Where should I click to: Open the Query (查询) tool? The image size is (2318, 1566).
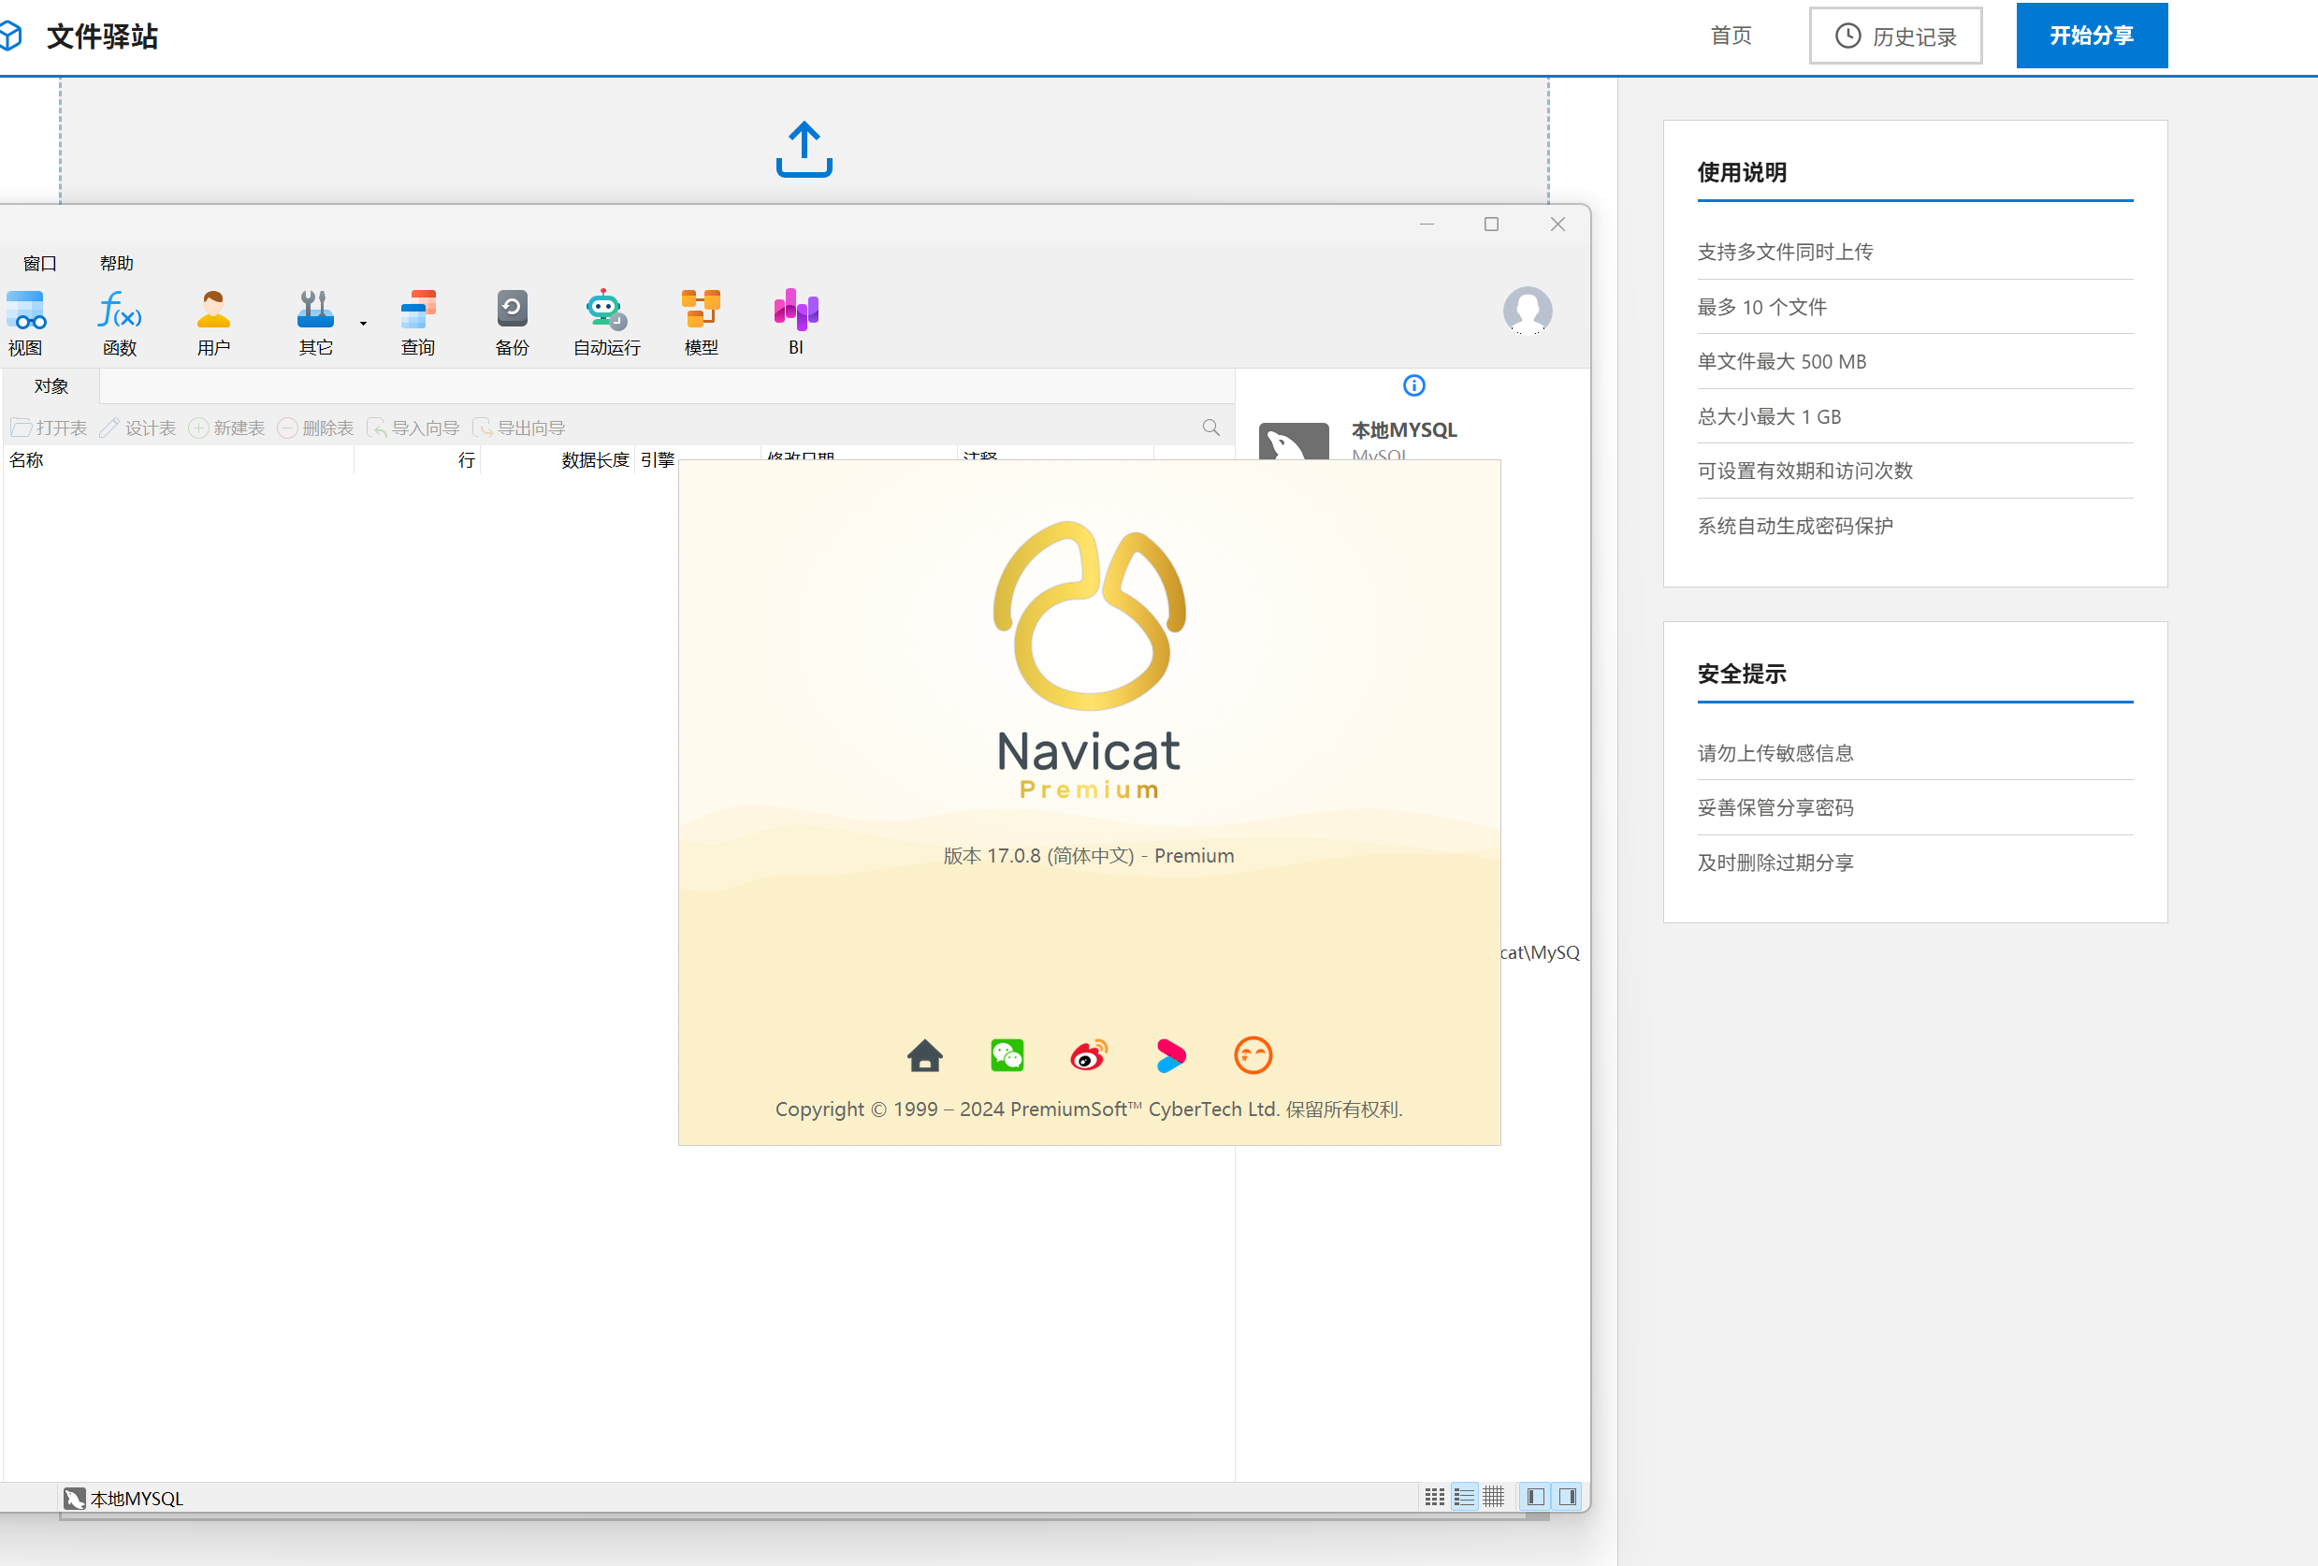(x=418, y=322)
